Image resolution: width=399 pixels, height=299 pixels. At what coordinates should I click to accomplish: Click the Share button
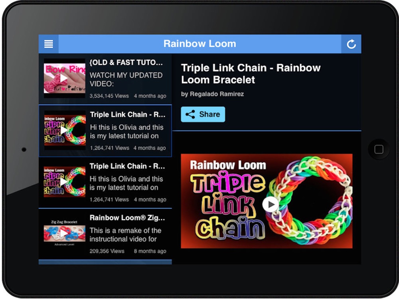click(203, 114)
